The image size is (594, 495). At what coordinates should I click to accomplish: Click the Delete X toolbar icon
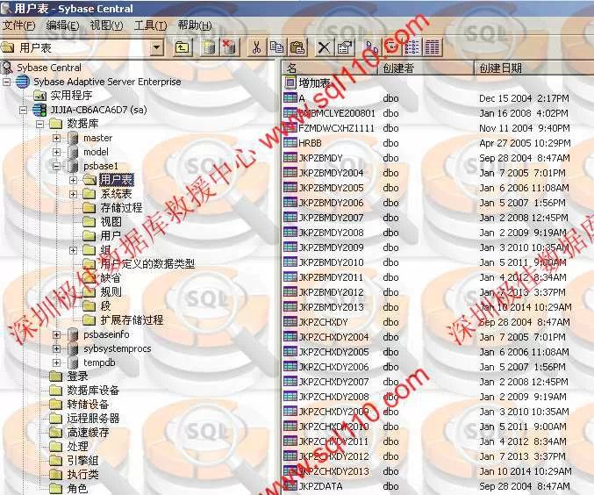point(324,47)
